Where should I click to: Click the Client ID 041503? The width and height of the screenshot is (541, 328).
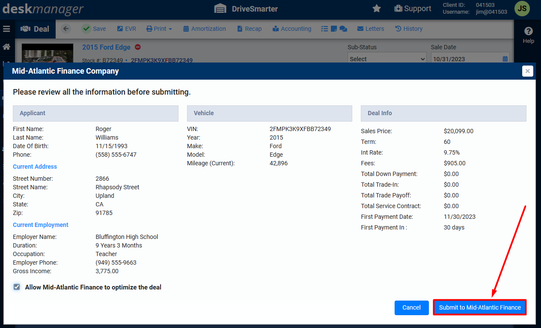click(485, 5)
